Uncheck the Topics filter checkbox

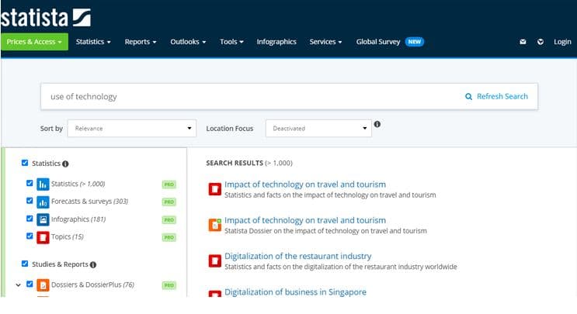click(30, 236)
